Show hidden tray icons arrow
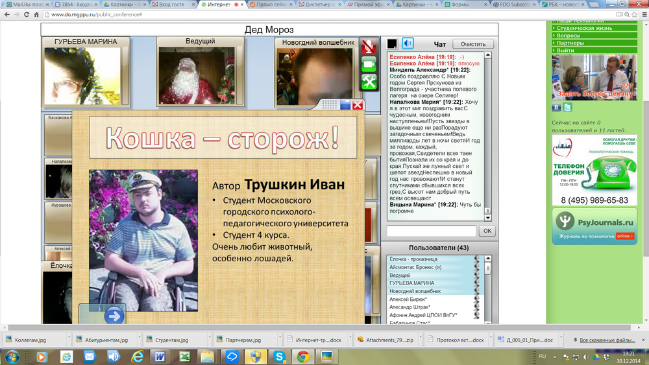 [x=555, y=357]
